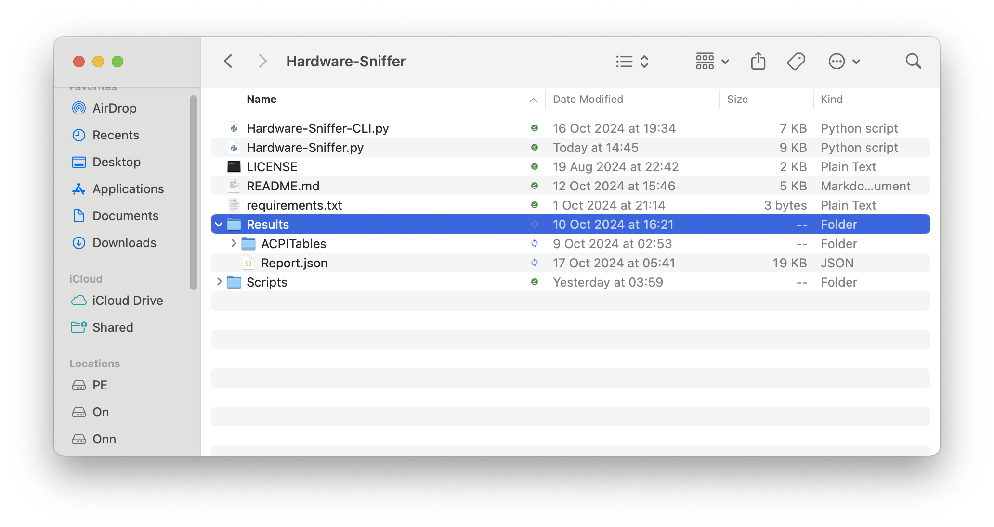Click the Share toolbar icon
This screenshot has width=994, height=527.
click(x=758, y=62)
